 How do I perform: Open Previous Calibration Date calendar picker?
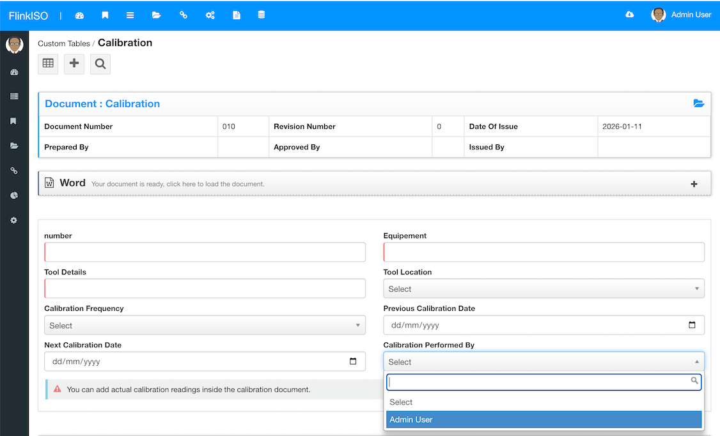[692, 325]
